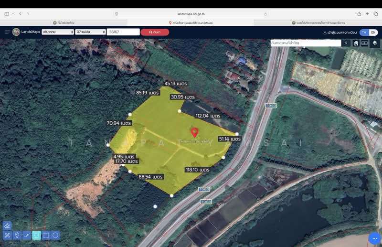Screen dimensions: 382x247
Task: Open the 07-แม่จัน district dropdown
Action: (90, 32)
